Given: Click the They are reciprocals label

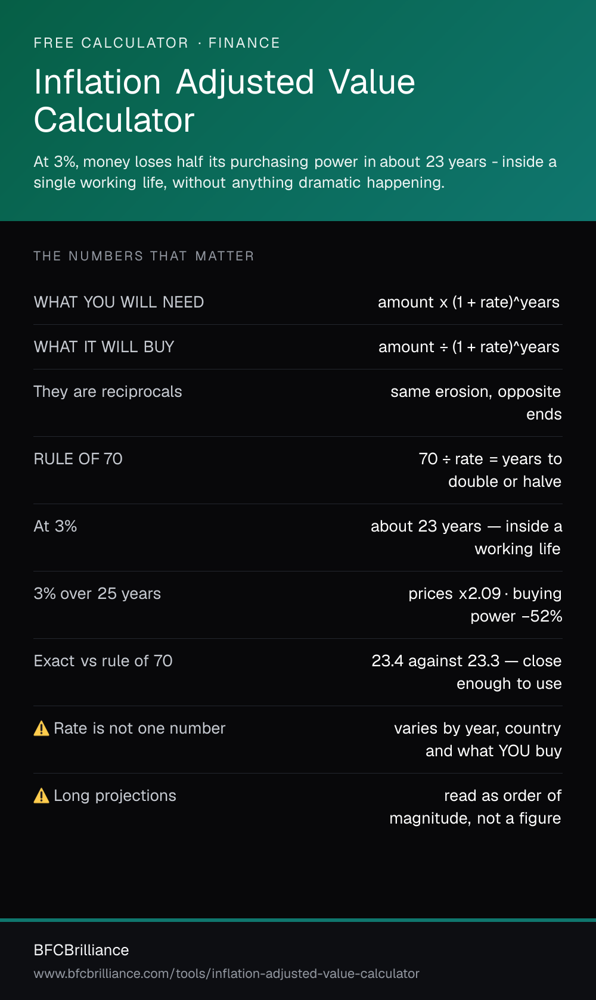Looking at the screenshot, I should [108, 392].
